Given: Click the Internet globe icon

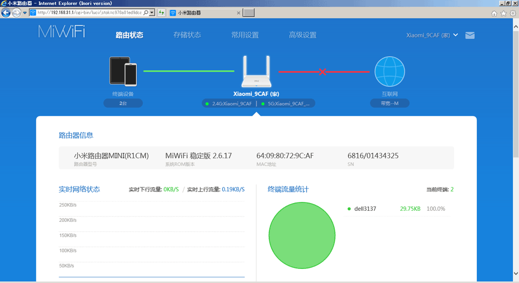Looking at the screenshot, I should (x=389, y=71).
